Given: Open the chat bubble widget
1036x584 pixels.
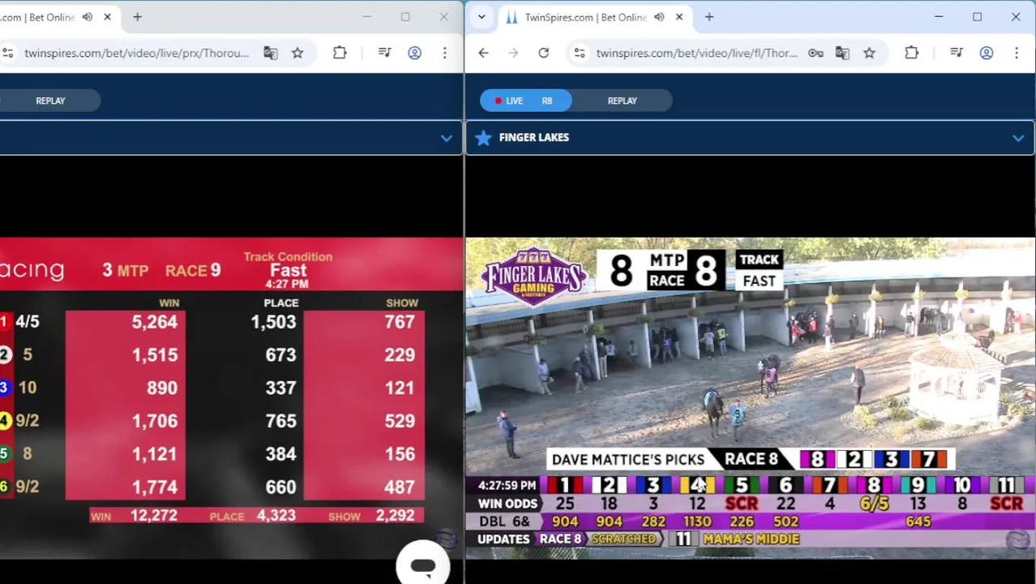Looking at the screenshot, I should pyautogui.click(x=422, y=565).
